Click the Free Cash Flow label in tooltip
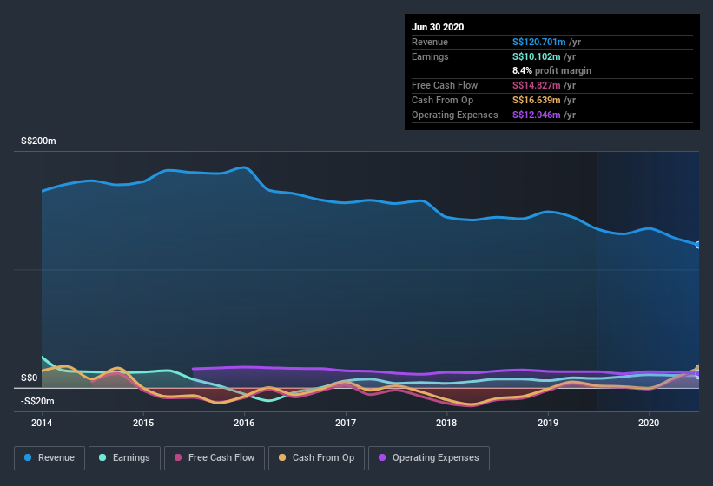 click(x=445, y=85)
